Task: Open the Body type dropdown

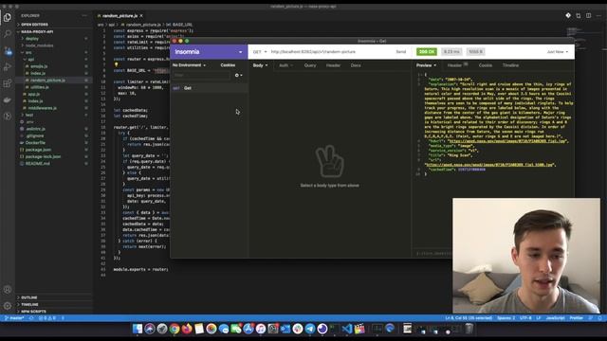Action: [260, 65]
